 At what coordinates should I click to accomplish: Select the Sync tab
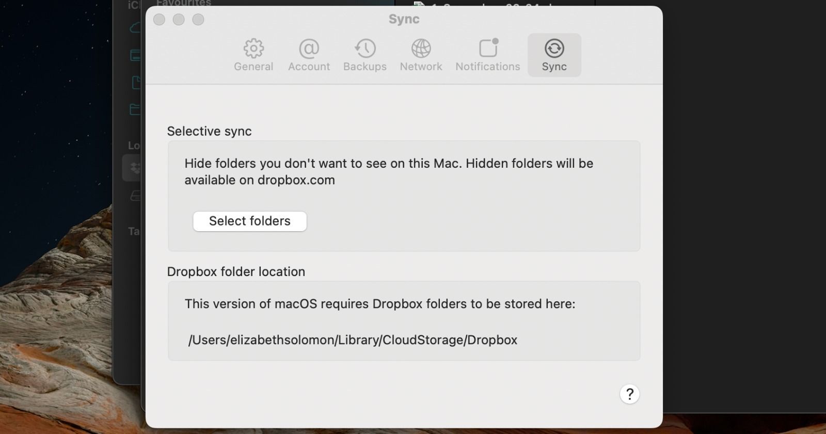tap(554, 55)
